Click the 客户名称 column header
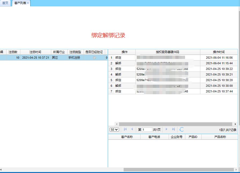 pyautogui.click(x=127, y=137)
